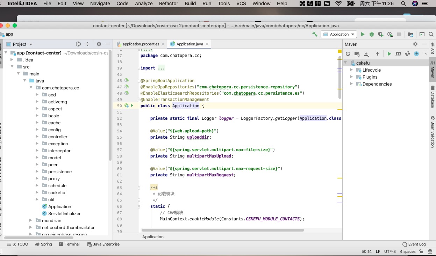
Task: Toggle Skip Tests mode in Maven toolbar
Action: pos(407,53)
